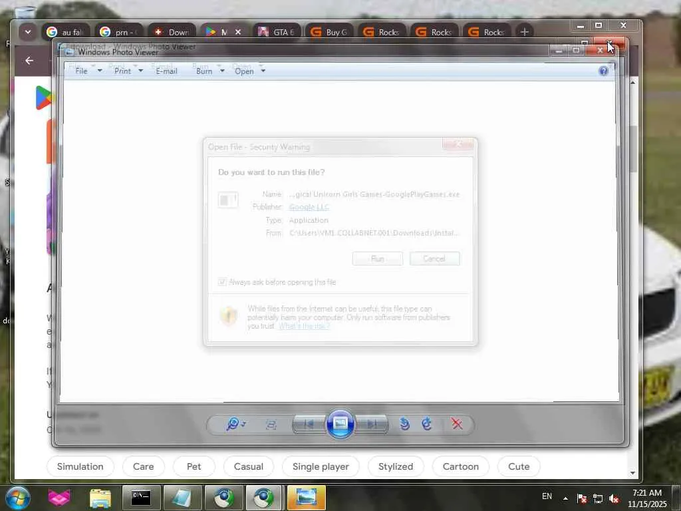The width and height of the screenshot is (681, 511).
Task: Click the muted volume tray icon
Action: point(614,498)
